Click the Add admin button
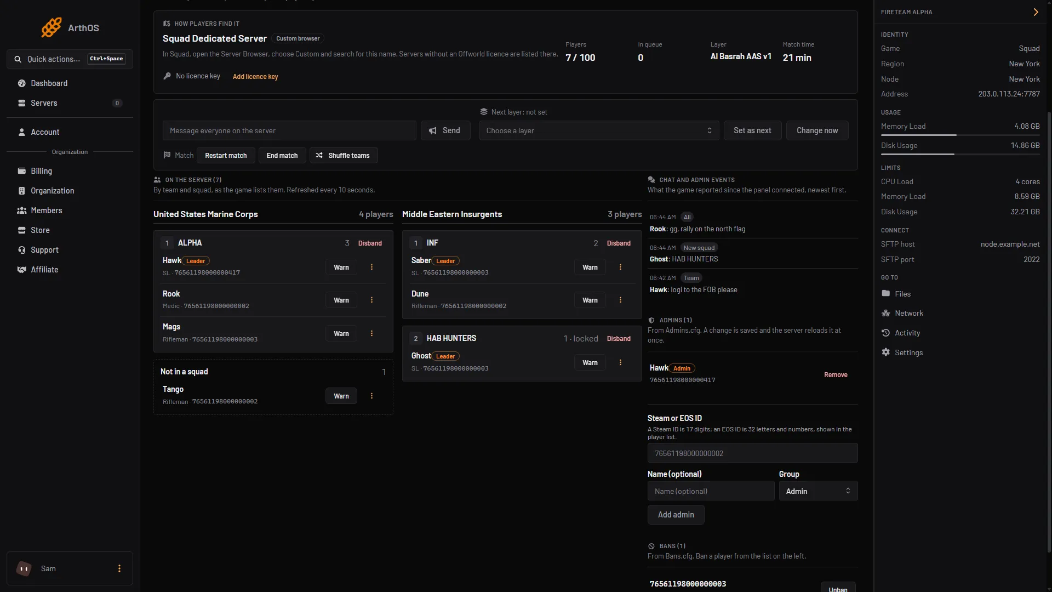The image size is (1052, 592). [x=676, y=515]
